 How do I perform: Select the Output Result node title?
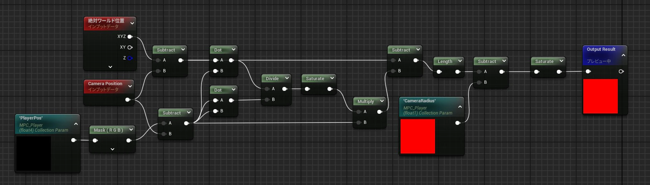point(601,49)
